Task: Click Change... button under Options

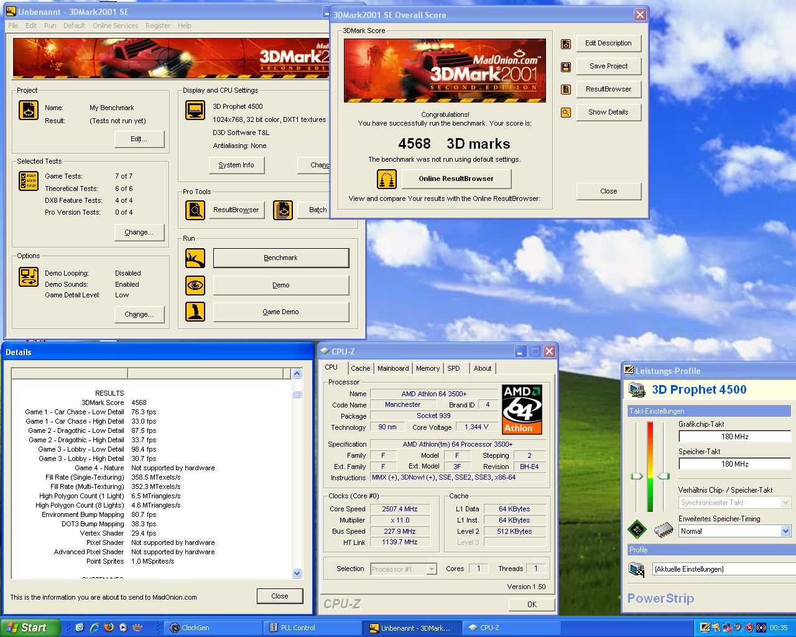Action: point(139,314)
